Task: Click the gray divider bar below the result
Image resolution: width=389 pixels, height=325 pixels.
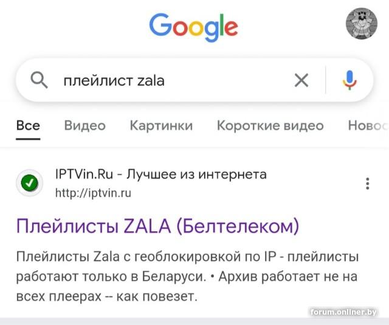Action: (x=194, y=321)
